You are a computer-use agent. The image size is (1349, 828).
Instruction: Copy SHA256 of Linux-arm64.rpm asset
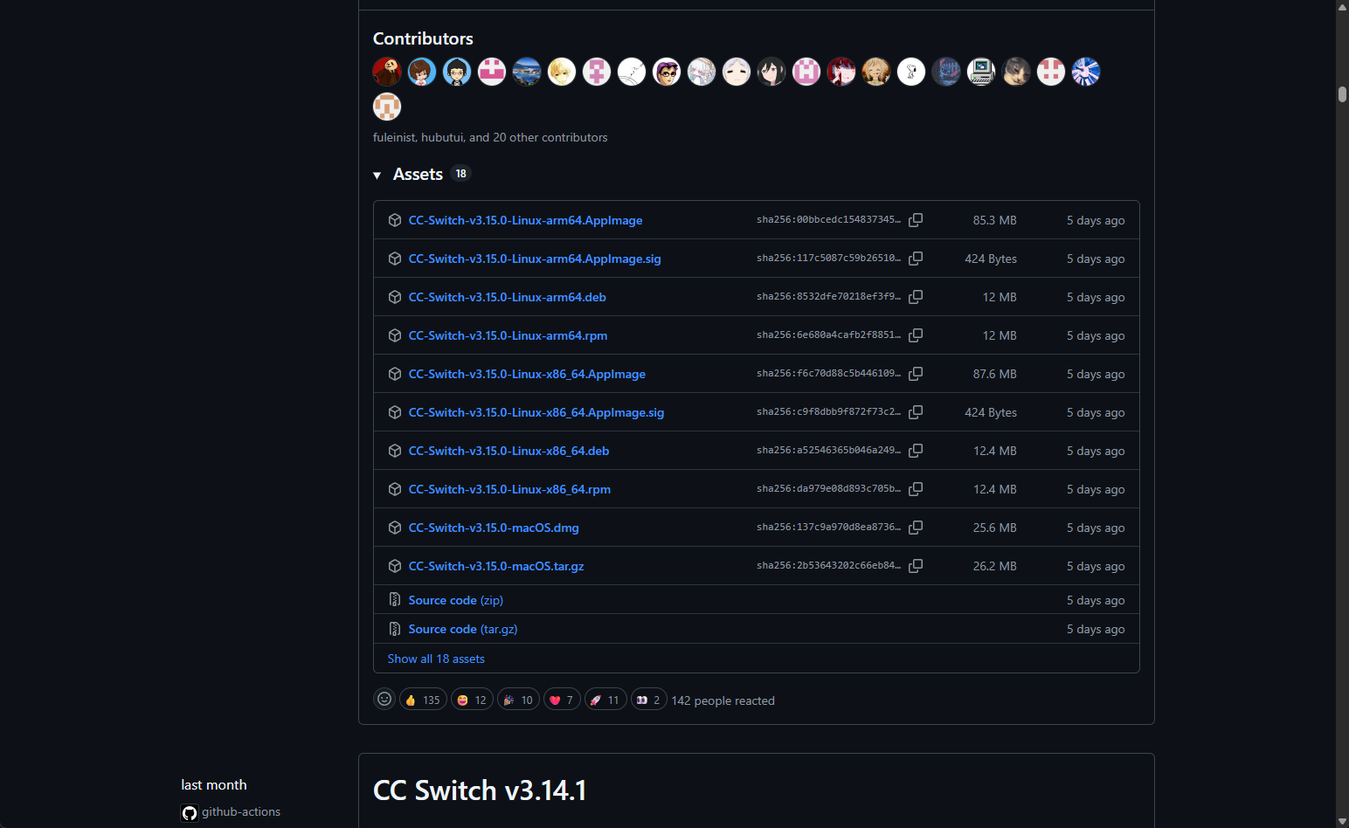click(x=916, y=335)
